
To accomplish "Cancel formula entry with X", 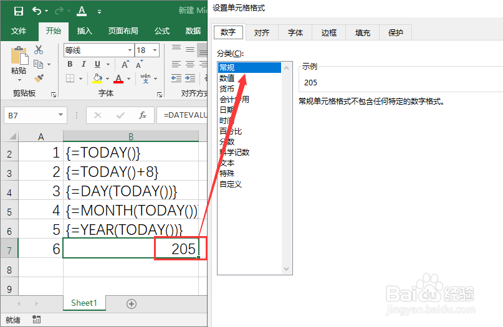I will [x=98, y=115].
